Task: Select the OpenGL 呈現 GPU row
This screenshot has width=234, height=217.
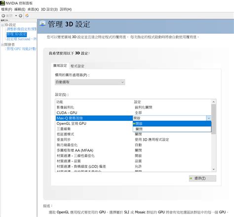Action: pyautogui.click(x=94, y=123)
